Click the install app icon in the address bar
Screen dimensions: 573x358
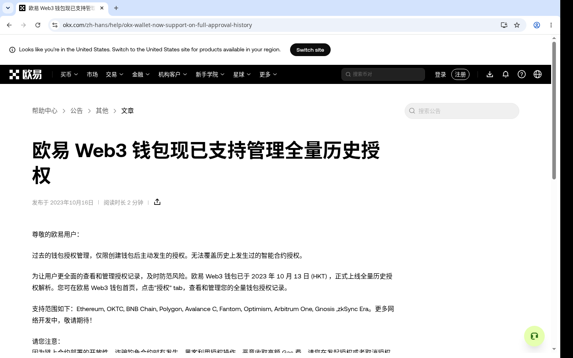504,25
